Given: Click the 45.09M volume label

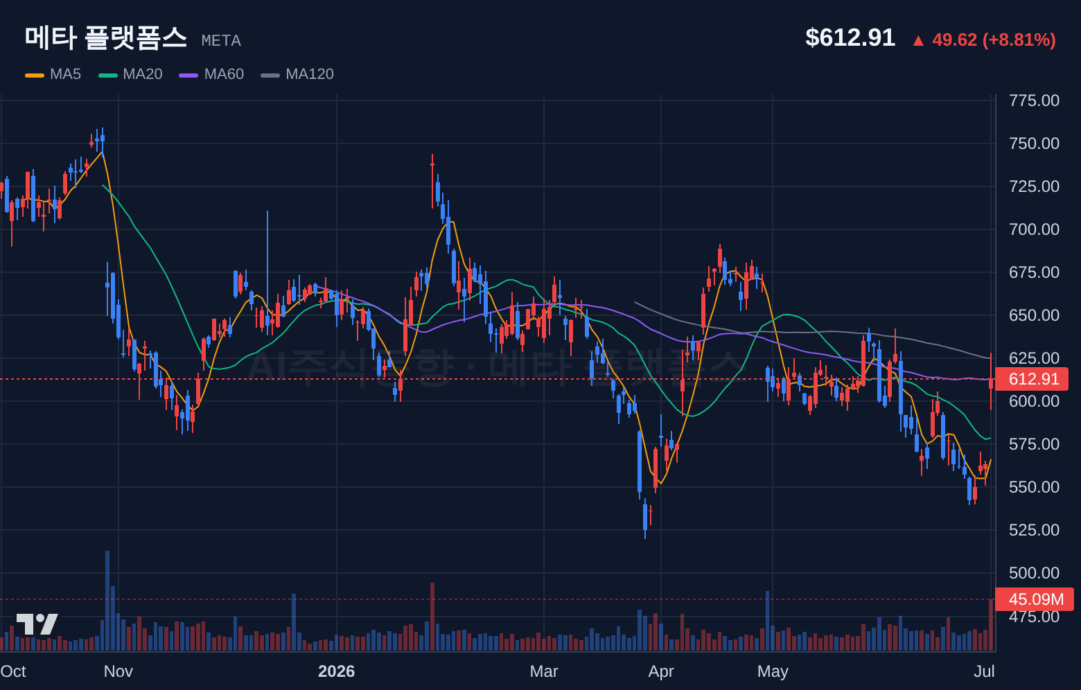Looking at the screenshot, I should (x=1035, y=599).
